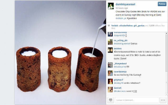Open no_acting_plz commenter avatar

tap(110, 42)
